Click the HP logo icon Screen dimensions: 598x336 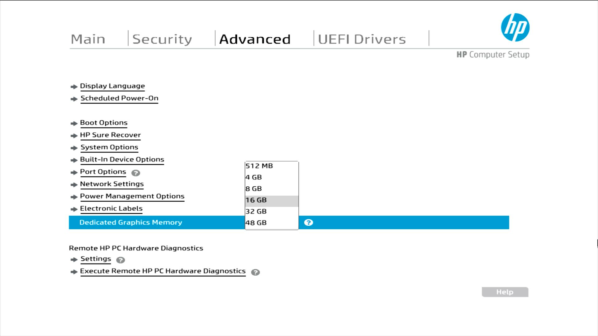pos(515,27)
